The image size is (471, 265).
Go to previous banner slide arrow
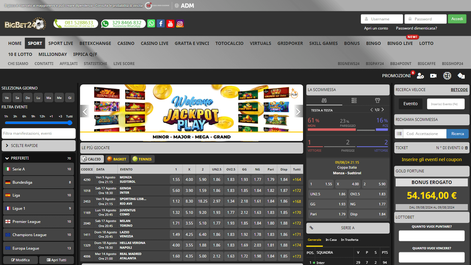(85, 111)
